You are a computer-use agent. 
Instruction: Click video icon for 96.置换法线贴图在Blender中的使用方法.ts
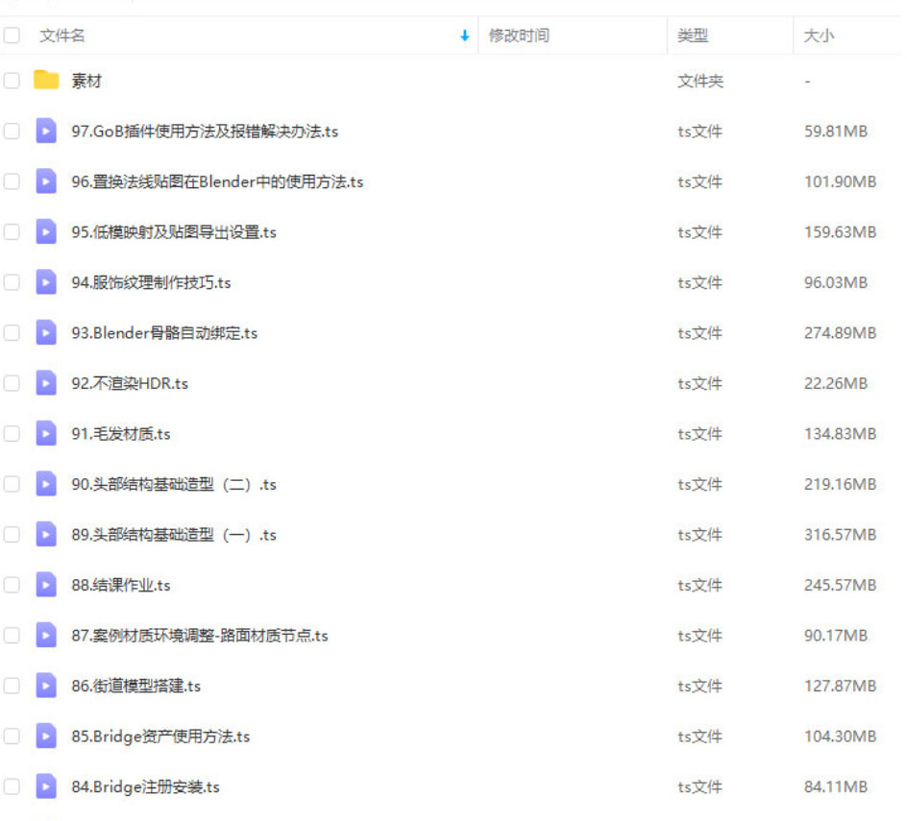(x=46, y=181)
